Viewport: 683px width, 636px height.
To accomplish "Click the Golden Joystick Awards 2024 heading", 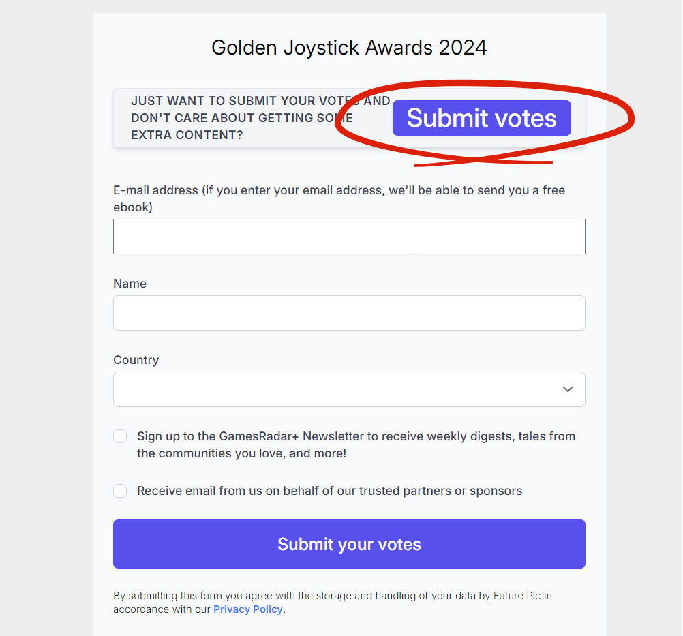I will tap(349, 48).
